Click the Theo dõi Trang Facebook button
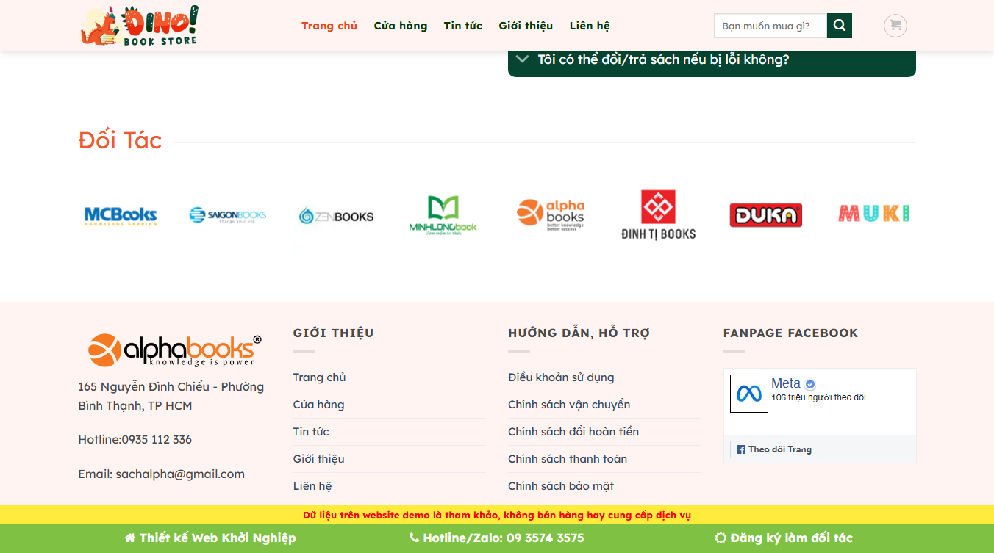994x553 pixels. click(x=773, y=449)
